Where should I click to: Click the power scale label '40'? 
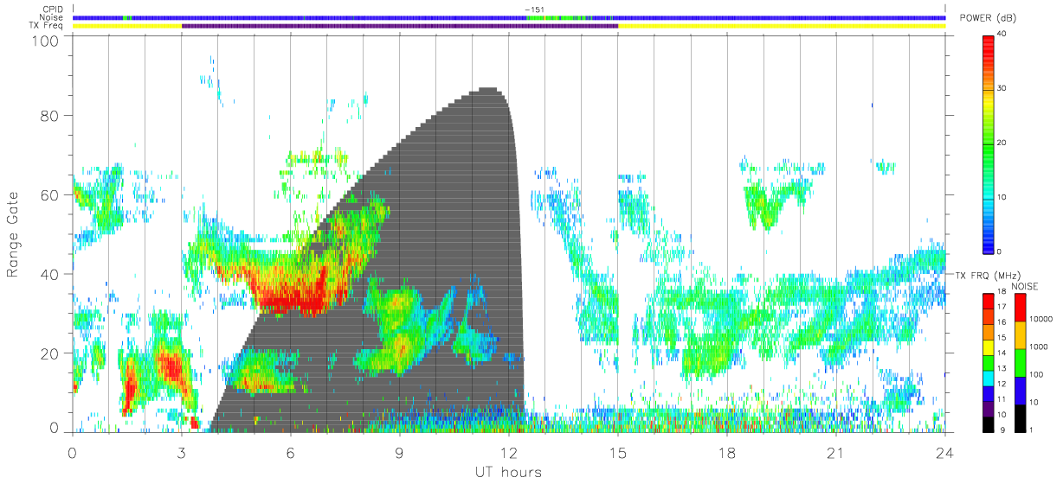point(1002,35)
